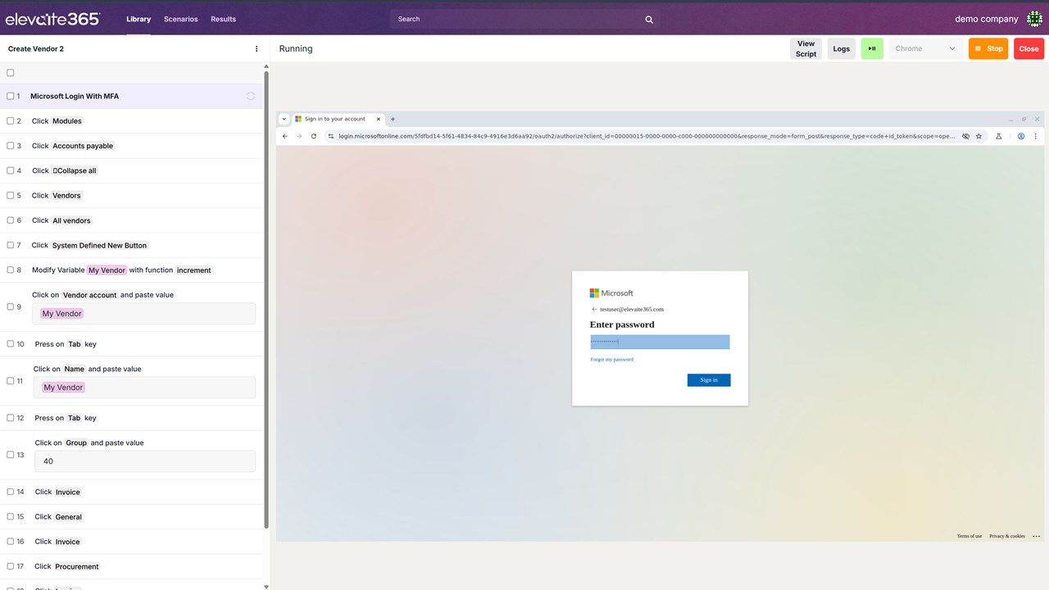
Task: Expand the browser tab list chevron
Action: [284, 119]
